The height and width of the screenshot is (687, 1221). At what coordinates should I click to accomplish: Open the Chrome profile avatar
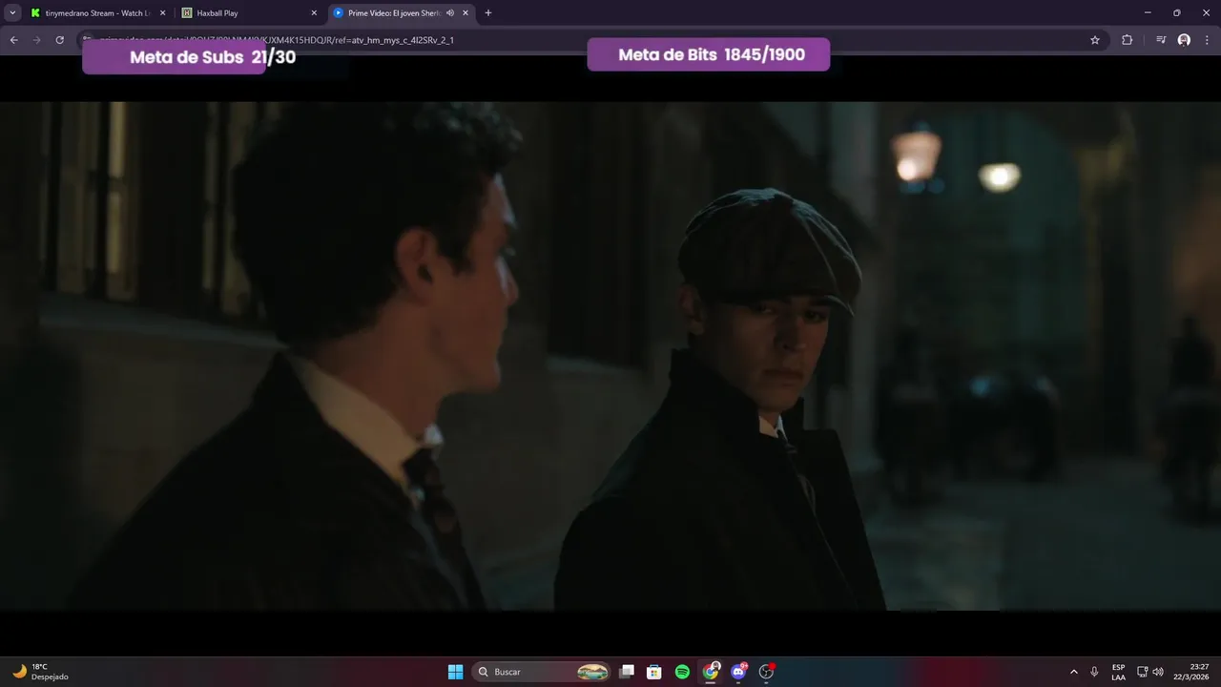[1184, 40]
